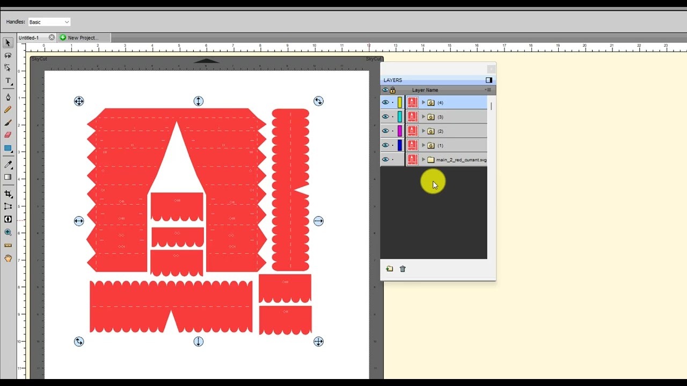The image size is (687, 386).
Task: Hide layer (3) with eye icon
Action: pyautogui.click(x=385, y=117)
